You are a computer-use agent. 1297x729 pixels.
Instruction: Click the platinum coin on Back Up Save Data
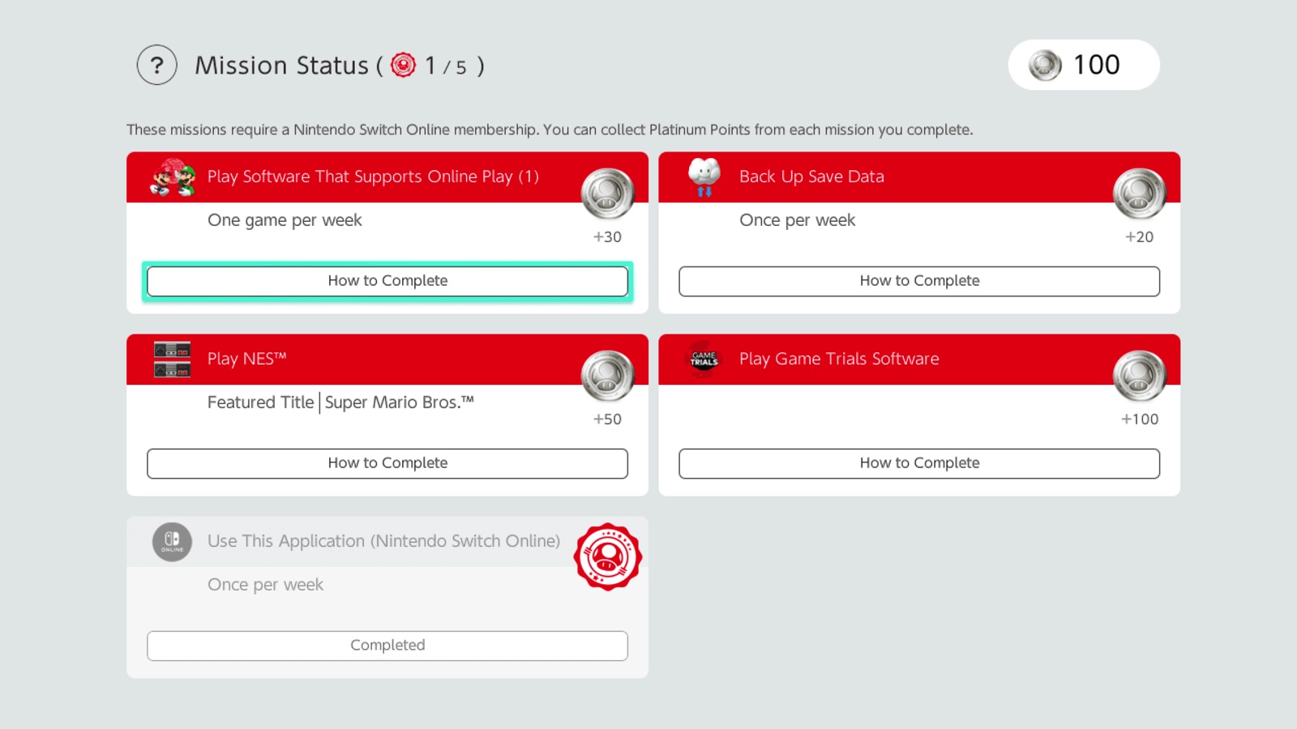tap(1139, 194)
